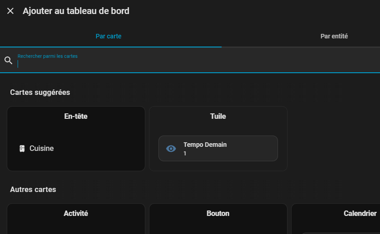Click the preview box inside Calendrier card
Screen dimensions: 380x234
click(343, 233)
